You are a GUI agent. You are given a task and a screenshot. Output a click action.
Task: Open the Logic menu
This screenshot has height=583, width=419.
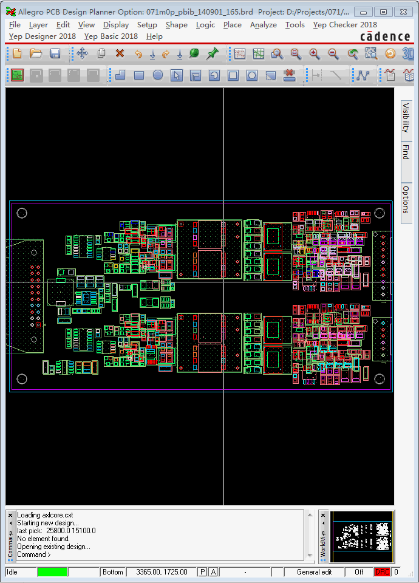click(x=206, y=25)
